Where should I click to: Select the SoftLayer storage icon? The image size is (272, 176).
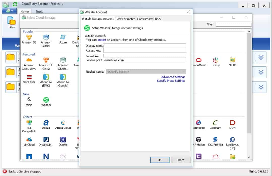coord(29,79)
